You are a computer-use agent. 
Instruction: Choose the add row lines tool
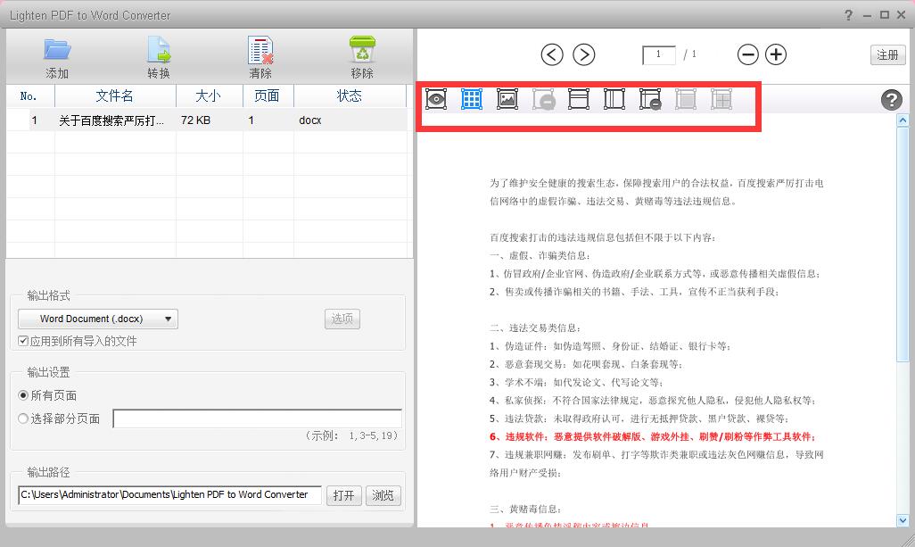click(x=579, y=100)
